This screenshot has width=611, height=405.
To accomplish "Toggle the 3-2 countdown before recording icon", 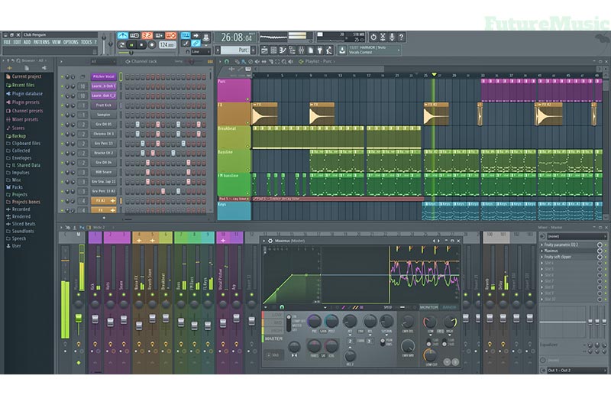I will click(x=147, y=35).
